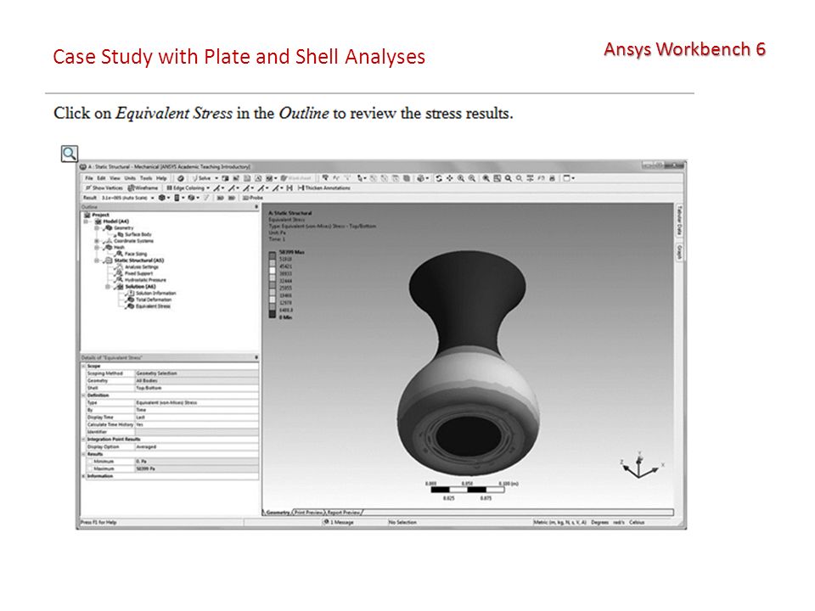Image resolution: width=815 pixels, height=611 pixels.
Task: Open the viewports layout dropdown
Action: click(x=569, y=178)
